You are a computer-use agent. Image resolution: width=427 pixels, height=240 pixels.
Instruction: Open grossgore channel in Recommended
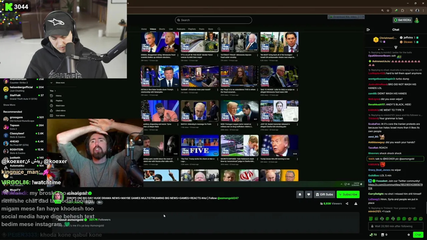pos(23,119)
